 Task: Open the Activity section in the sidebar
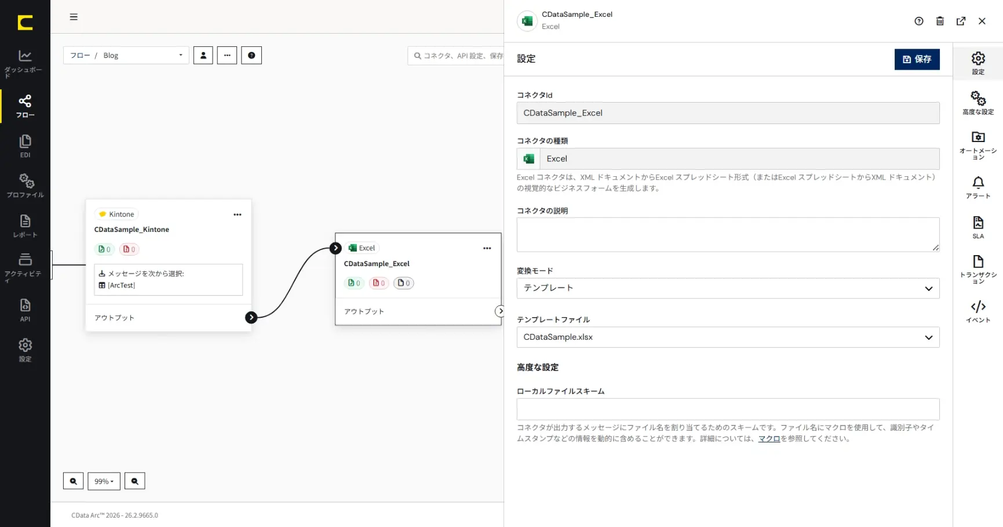click(25, 267)
